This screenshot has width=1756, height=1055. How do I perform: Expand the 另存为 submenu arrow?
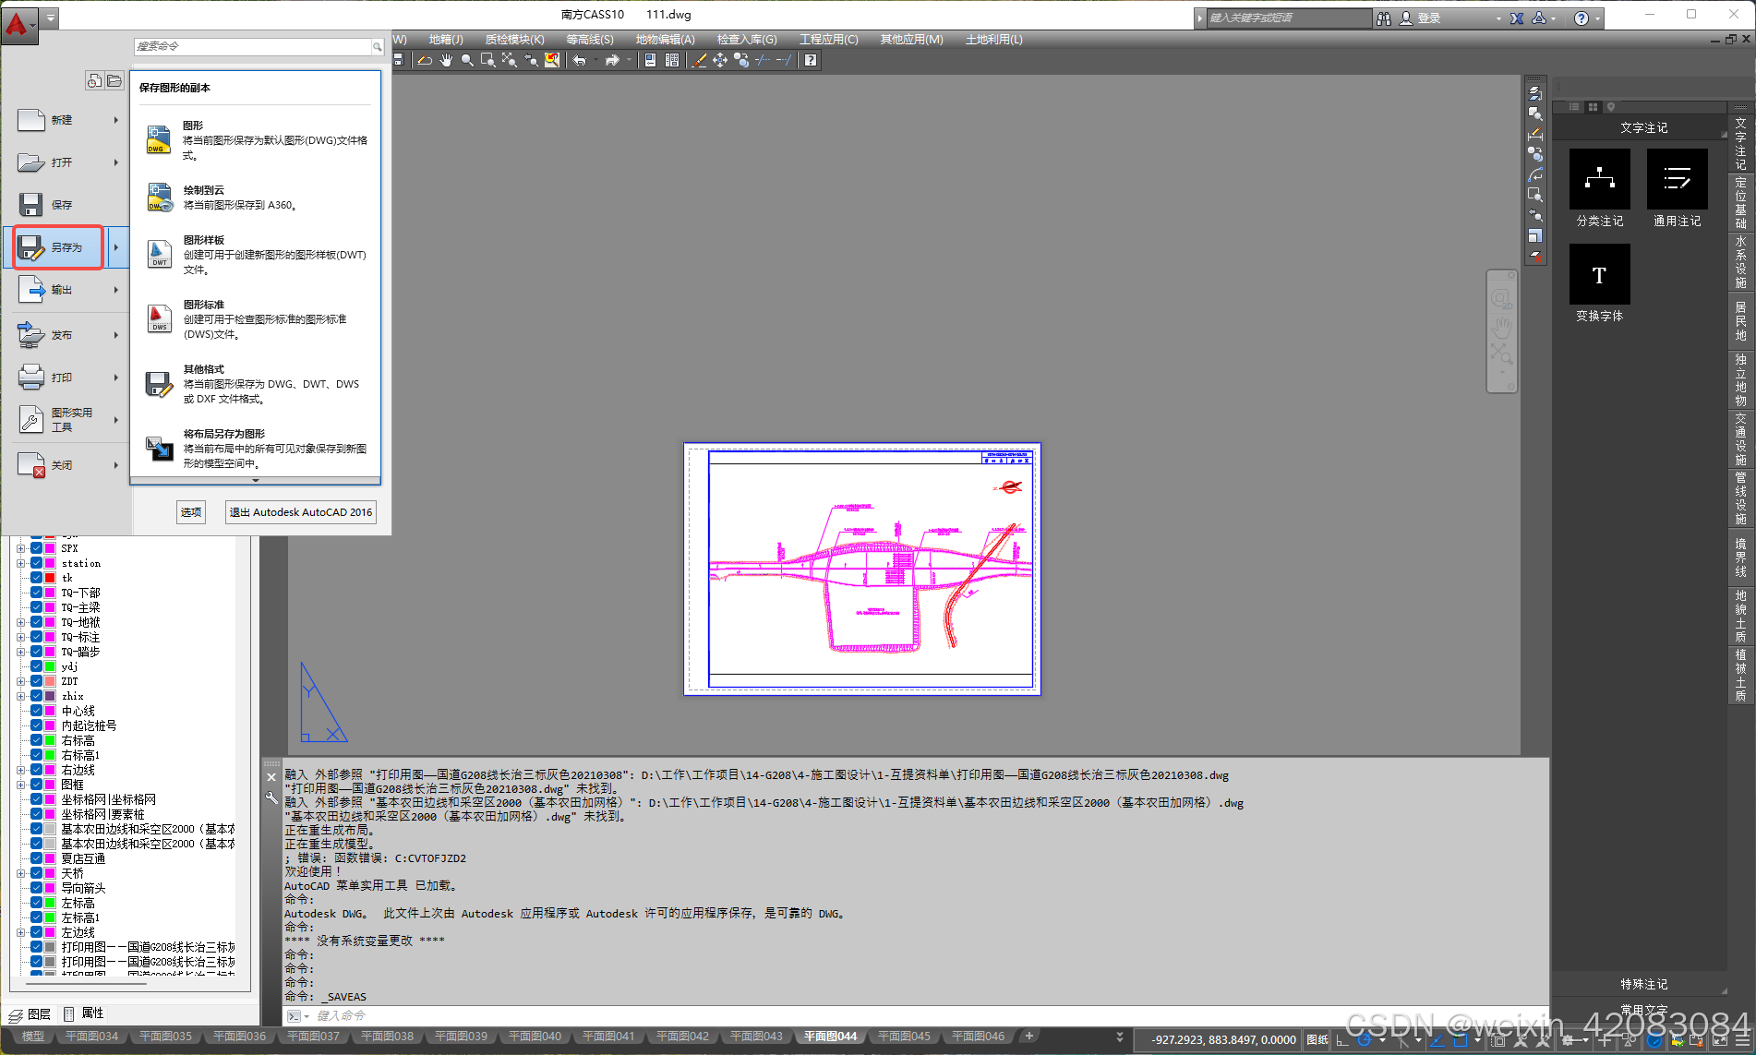[x=116, y=247]
